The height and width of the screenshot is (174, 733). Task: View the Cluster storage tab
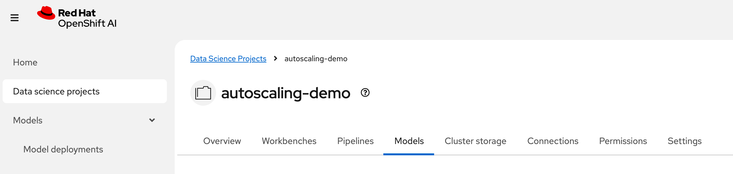475,141
